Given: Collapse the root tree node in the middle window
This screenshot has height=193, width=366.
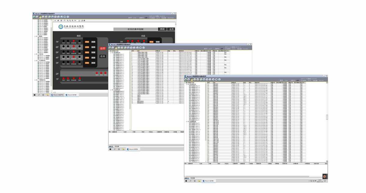Looking at the screenshot, I should point(110,51).
